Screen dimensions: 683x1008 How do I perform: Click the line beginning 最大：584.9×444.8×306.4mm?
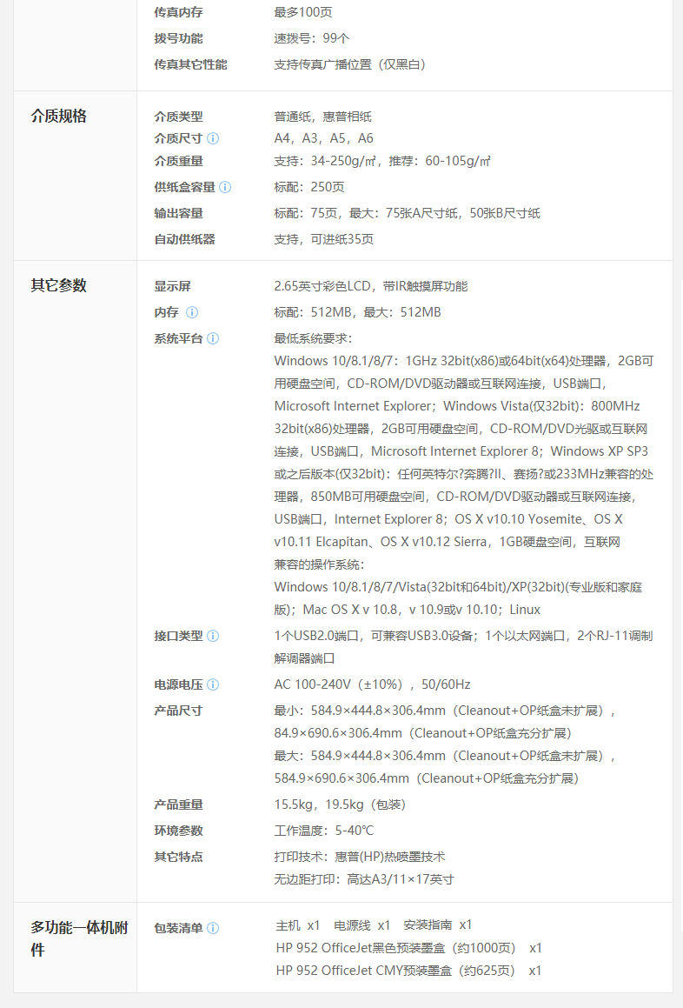click(x=445, y=756)
